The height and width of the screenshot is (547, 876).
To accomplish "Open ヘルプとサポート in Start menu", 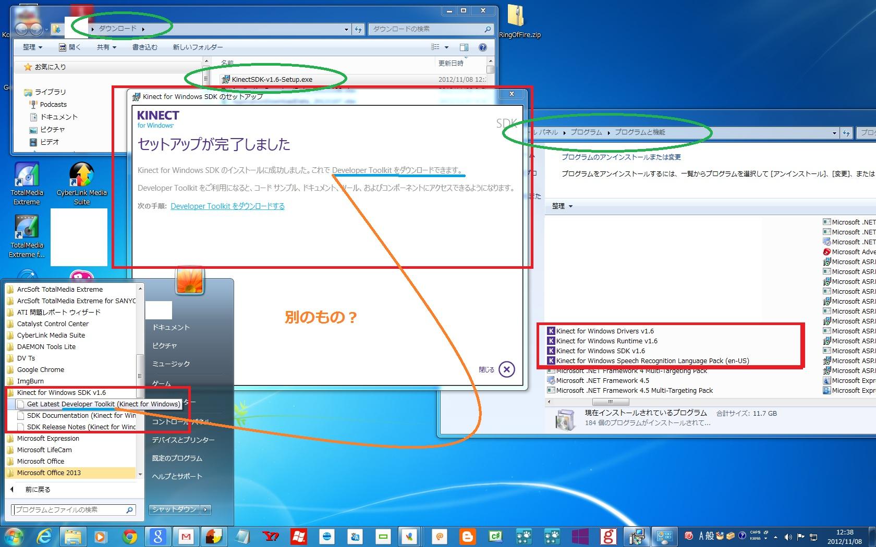I will 177,477.
